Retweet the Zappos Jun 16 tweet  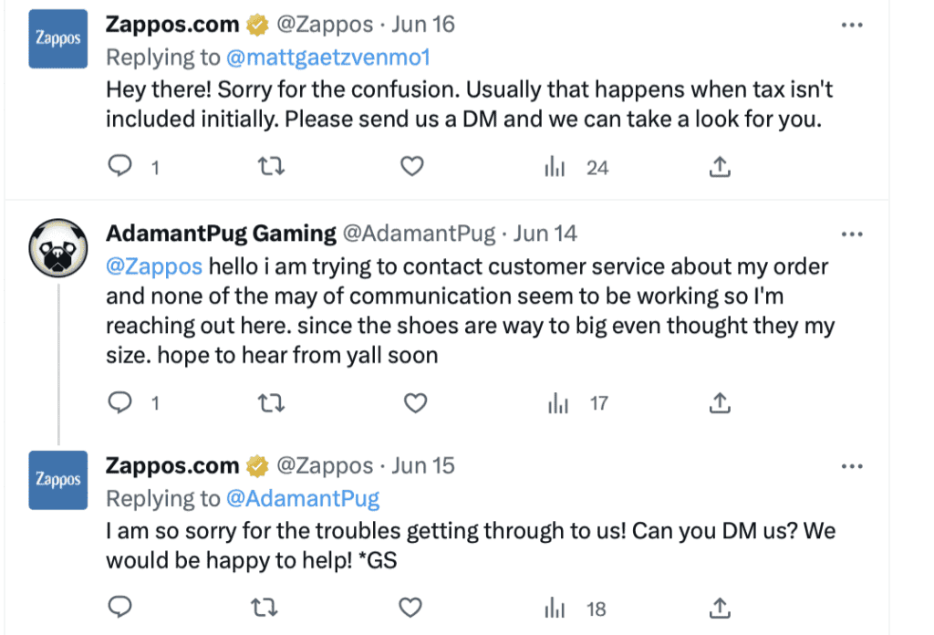point(271,166)
